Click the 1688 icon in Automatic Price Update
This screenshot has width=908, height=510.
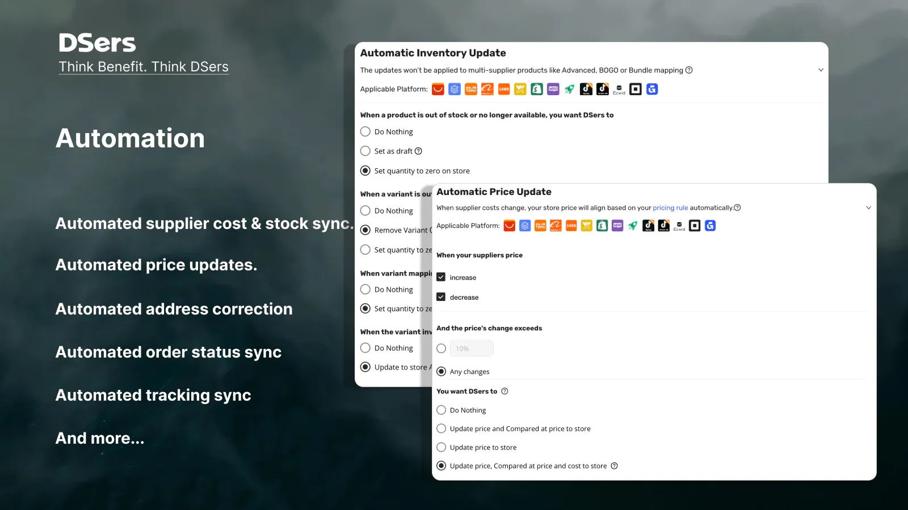571,226
